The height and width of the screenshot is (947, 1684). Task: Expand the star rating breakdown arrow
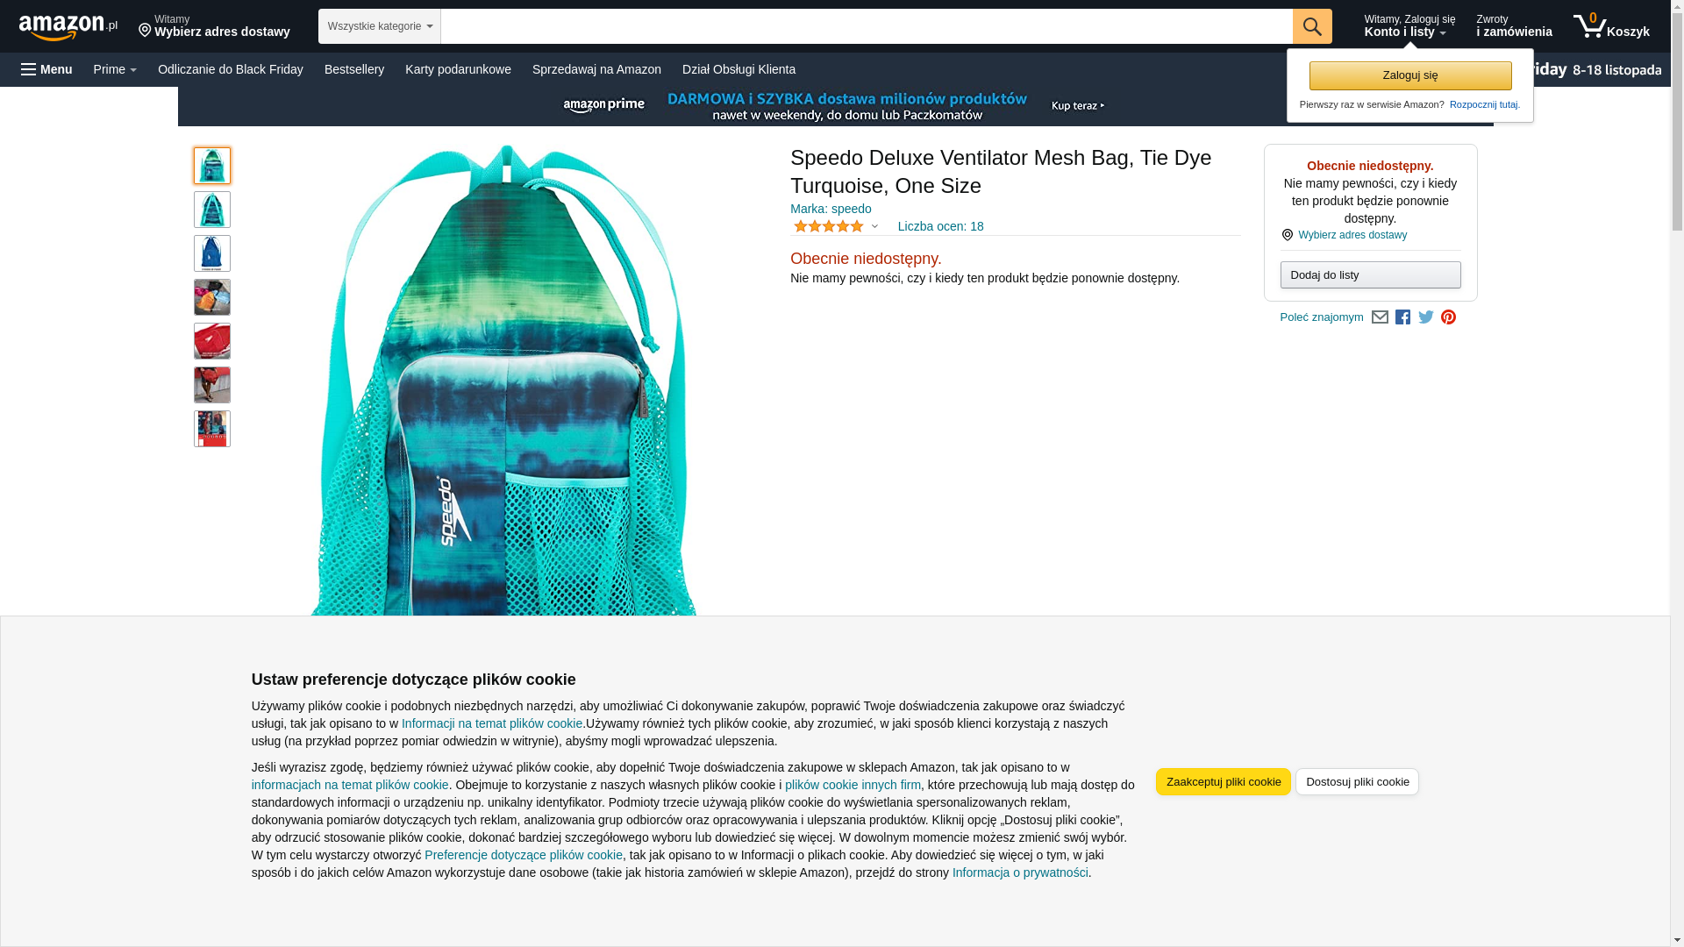click(x=874, y=226)
